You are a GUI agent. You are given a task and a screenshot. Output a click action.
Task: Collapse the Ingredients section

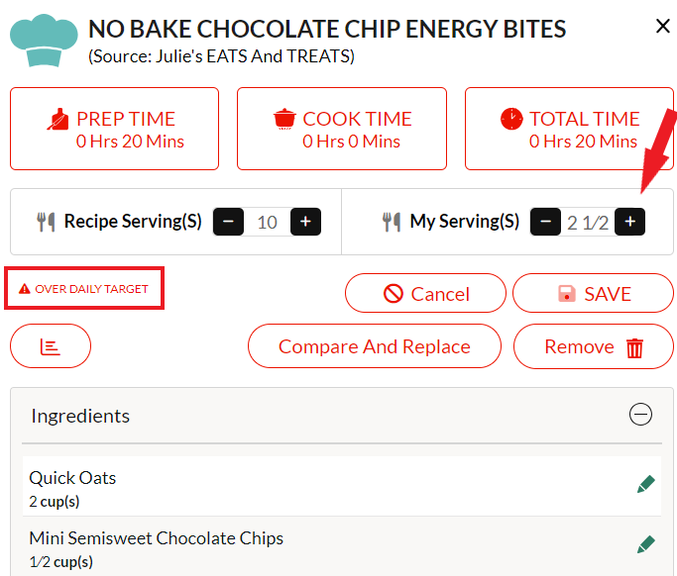pos(640,415)
